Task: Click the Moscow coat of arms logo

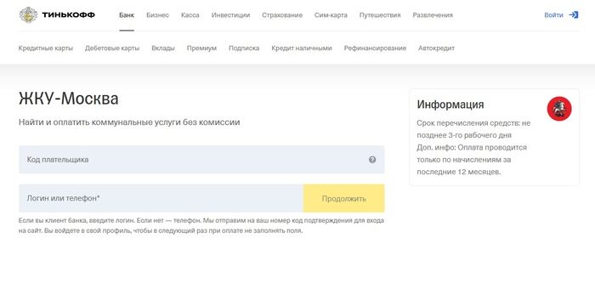Action: [x=559, y=109]
